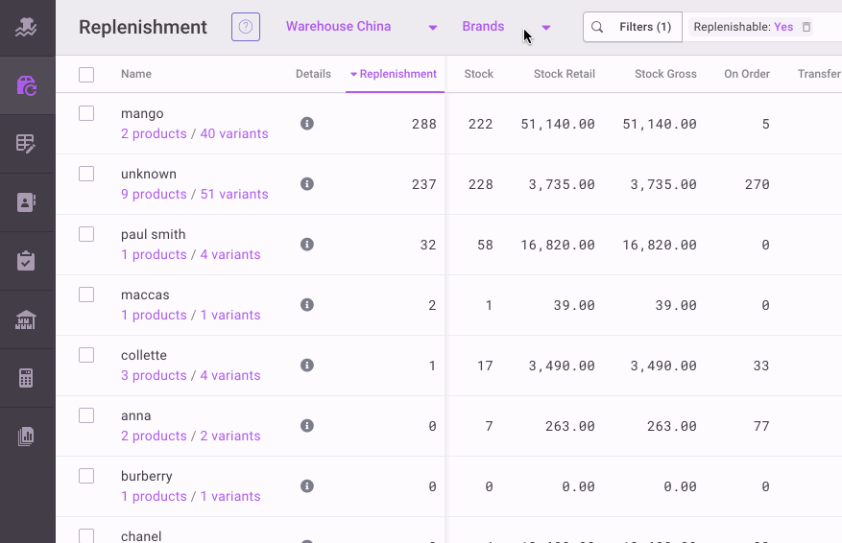
Task: Open the Filters (1) search box
Action: (x=633, y=27)
